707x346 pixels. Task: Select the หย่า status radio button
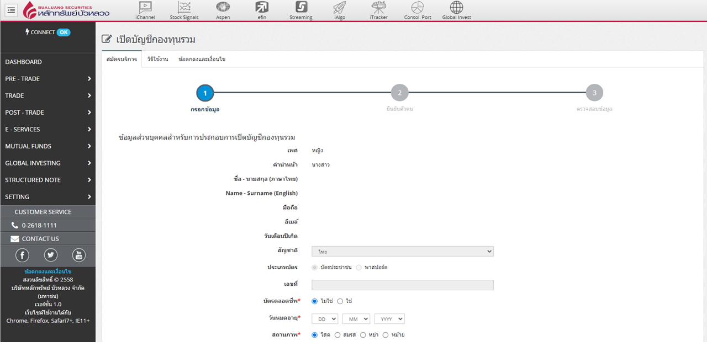tap(363, 335)
